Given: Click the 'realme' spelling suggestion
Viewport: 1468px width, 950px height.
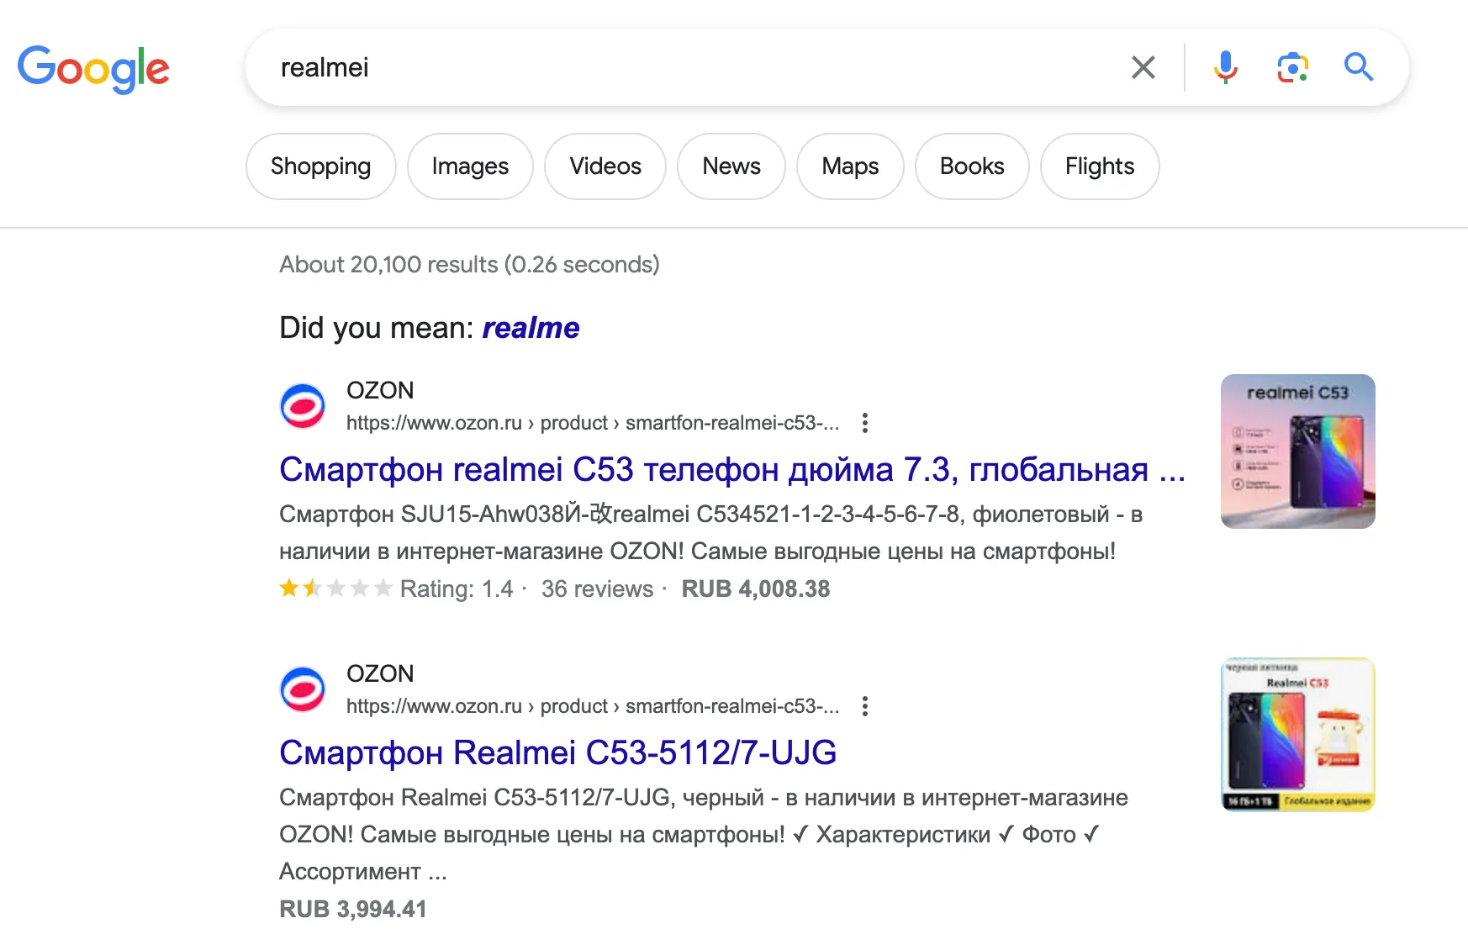Looking at the screenshot, I should pos(531,328).
